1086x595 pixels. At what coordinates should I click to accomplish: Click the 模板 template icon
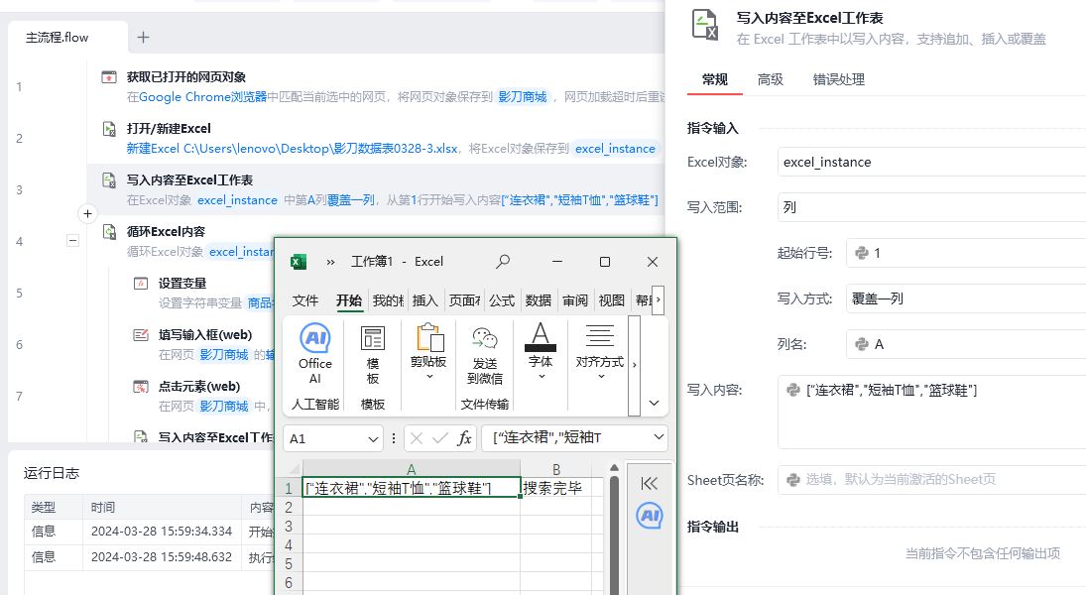[x=372, y=354]
